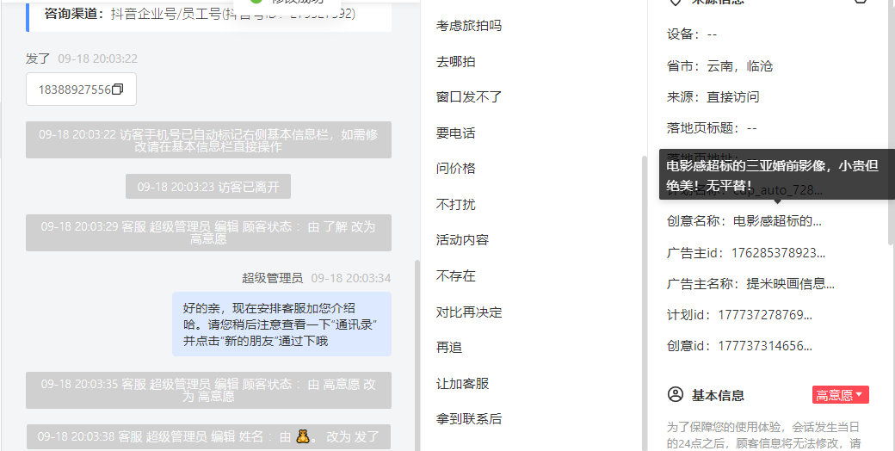The height and width of the screenshot is (451, 895).
Task: Click the 对比再决定 quick reply
Action: click(469, 312)
